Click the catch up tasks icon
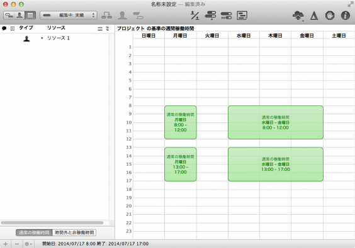The height and width of the screenshot is (248, 355). click(x=210, y=15)
